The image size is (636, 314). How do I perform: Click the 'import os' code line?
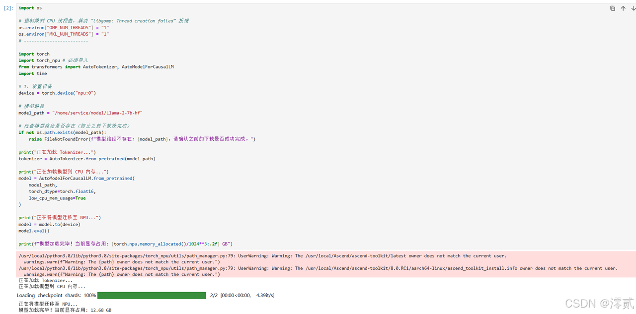(x=30, y=8)
